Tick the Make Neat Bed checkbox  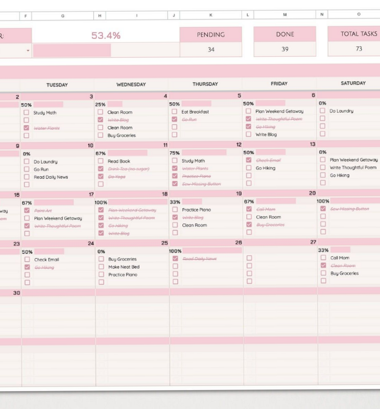pos(101,266)
